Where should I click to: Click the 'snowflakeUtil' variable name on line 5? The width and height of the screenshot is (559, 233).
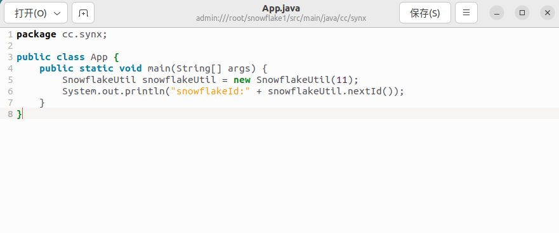click(x=179, y=80)
